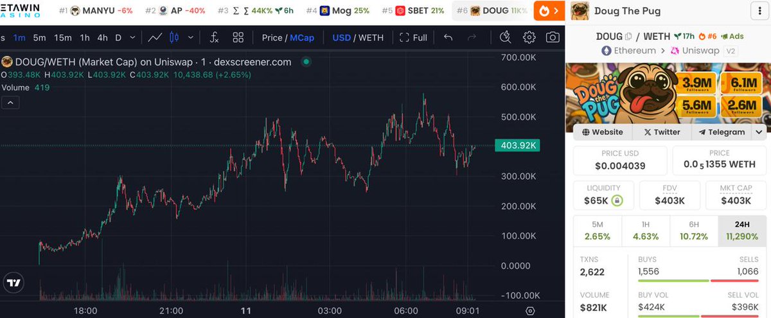Enter Full screen chart mode

click(x=413, y=37)
